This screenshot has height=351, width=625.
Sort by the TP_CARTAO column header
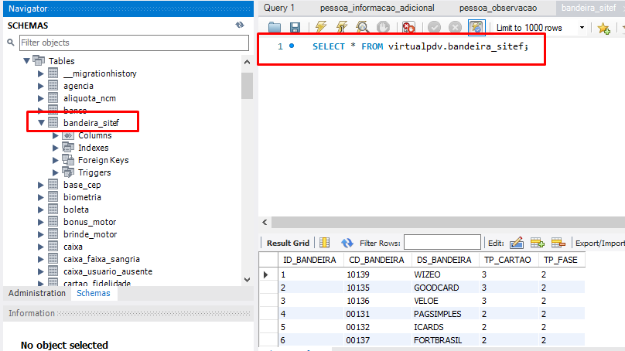[x=507, y=261]
